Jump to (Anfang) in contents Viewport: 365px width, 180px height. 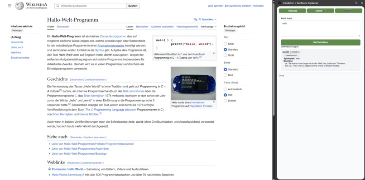pos(16,37)
